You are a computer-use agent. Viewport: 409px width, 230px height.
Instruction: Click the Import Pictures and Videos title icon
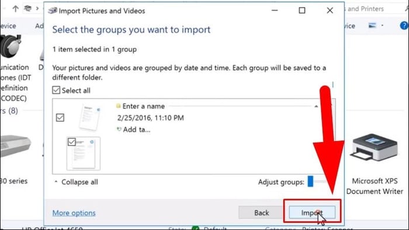[x=53, y=11]
